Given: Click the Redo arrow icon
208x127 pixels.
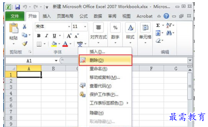Looking at the screenshot, I should [x=35, y=7].
